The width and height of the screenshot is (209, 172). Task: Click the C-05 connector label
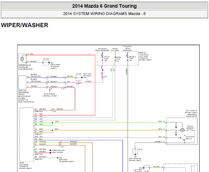[x=105, y=77]
